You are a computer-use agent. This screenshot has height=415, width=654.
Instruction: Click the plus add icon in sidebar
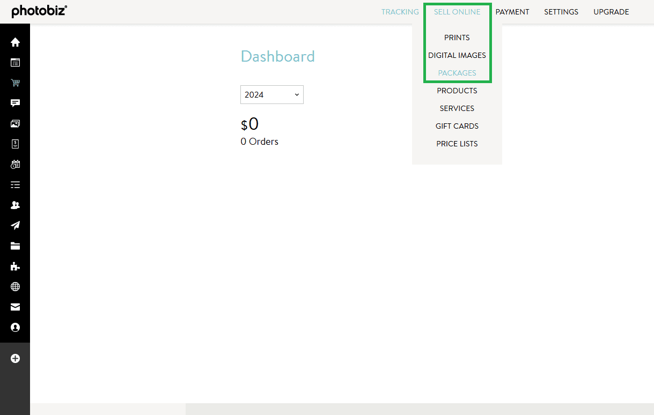pyautogui.click(x=15, y=358)
